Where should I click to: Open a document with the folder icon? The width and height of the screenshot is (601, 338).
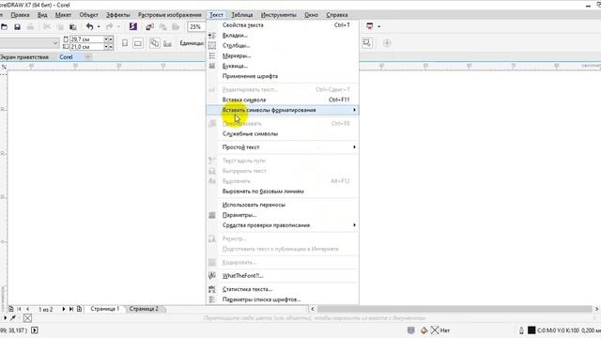(4, 27)
